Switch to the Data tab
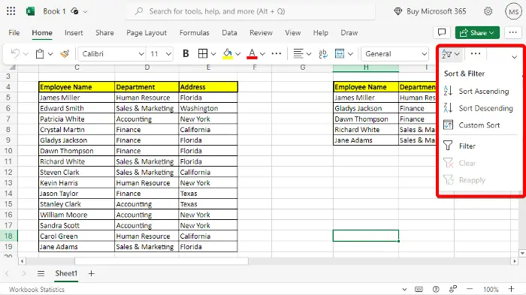The width and height of the screenshot is (526, 295). point(229,32)
